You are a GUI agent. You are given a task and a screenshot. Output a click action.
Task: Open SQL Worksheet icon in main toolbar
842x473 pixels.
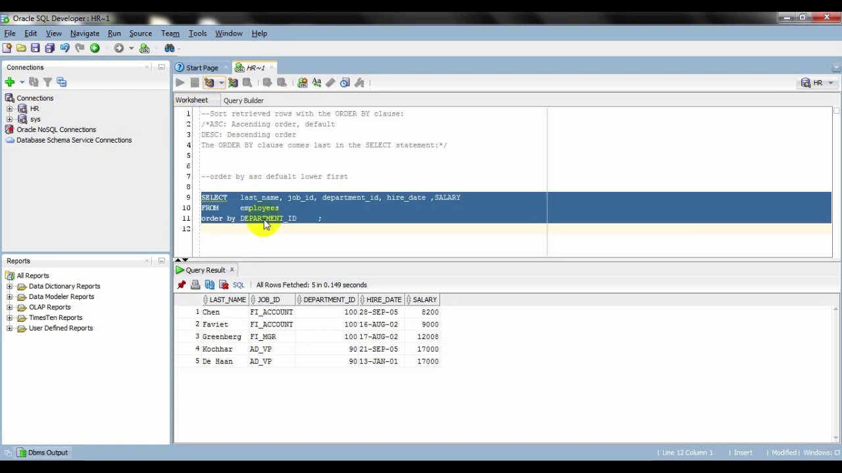click(145, 48)
